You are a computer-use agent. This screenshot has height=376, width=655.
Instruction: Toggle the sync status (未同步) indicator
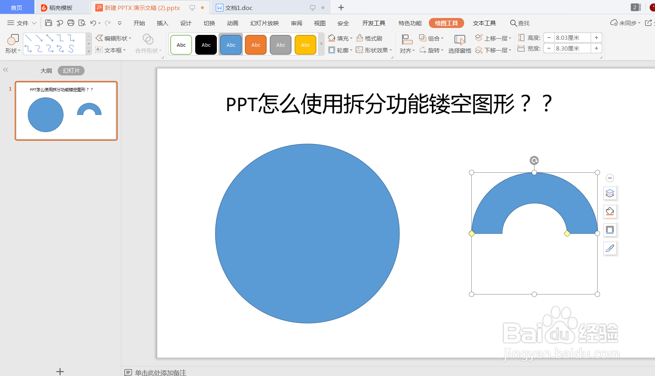[x=627, y=23]
